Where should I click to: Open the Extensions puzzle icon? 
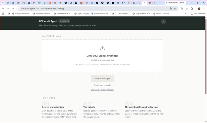[192, 8]
